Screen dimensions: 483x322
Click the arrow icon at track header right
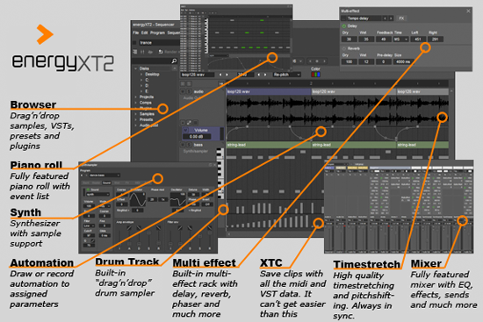221,83
